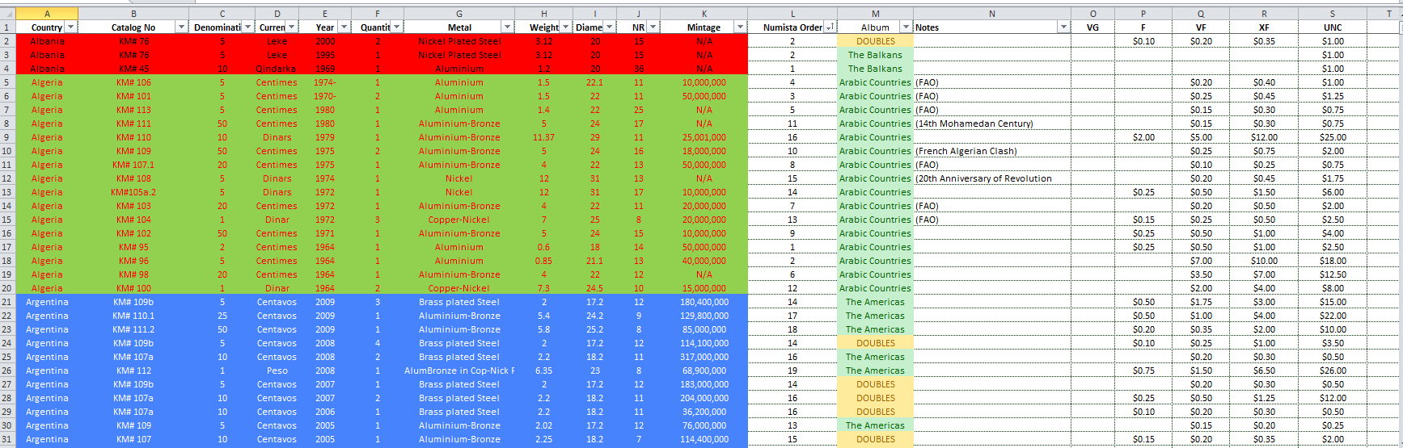
Task: Select the KM#105a.2 catalog cell
Action: [133, 192]
